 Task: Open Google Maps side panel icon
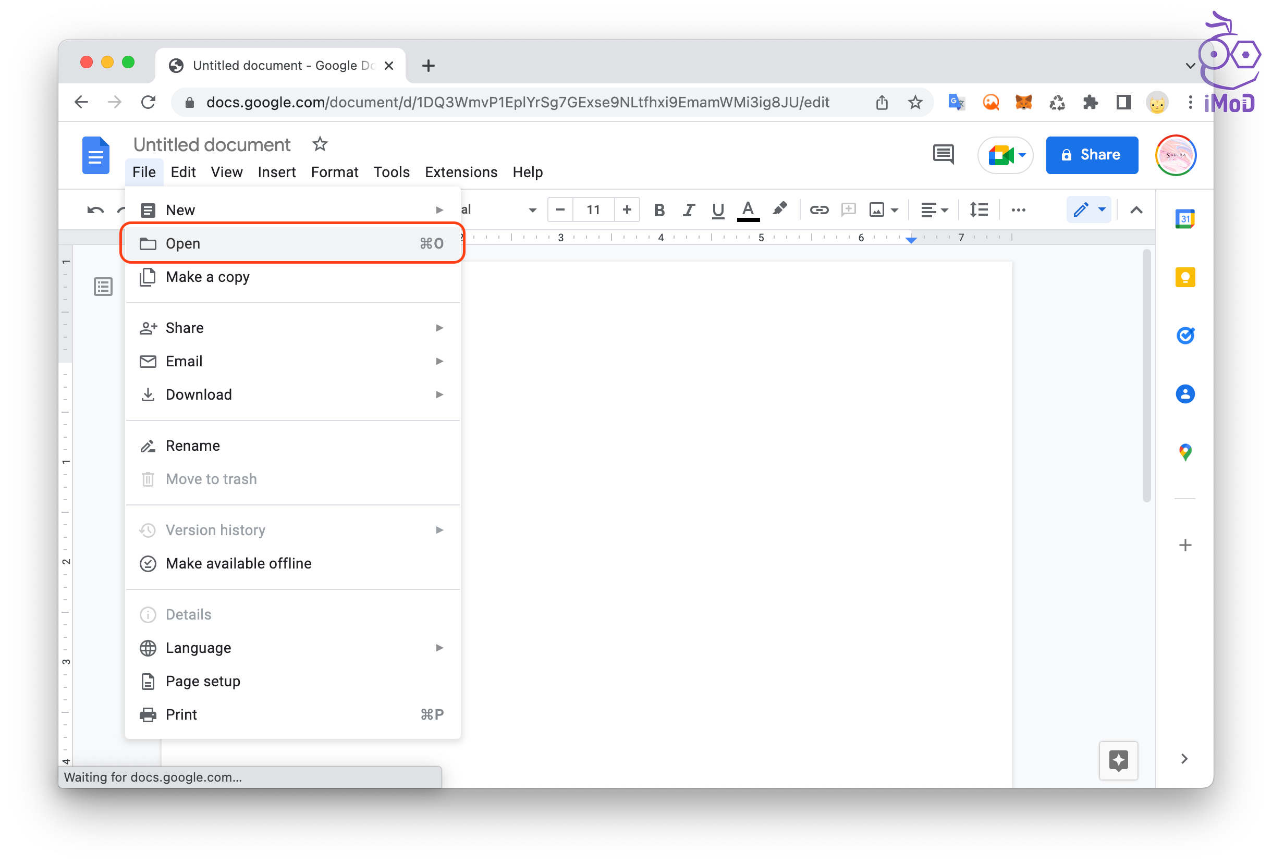pyautogui.click(x=1184, y=452)
